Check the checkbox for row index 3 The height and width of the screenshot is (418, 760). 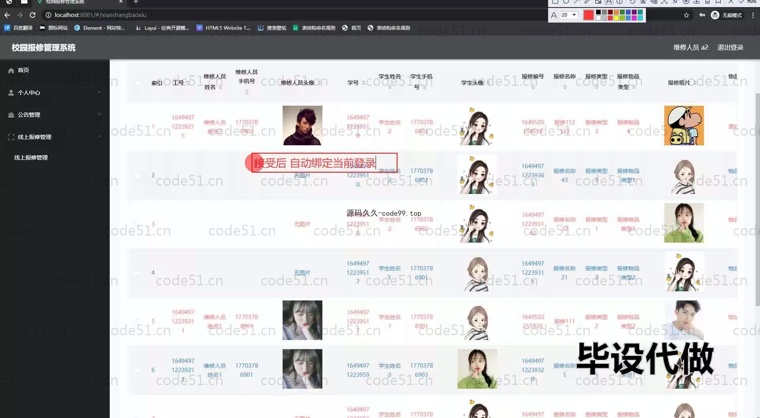pyautogui.click(x=137, y=224)
